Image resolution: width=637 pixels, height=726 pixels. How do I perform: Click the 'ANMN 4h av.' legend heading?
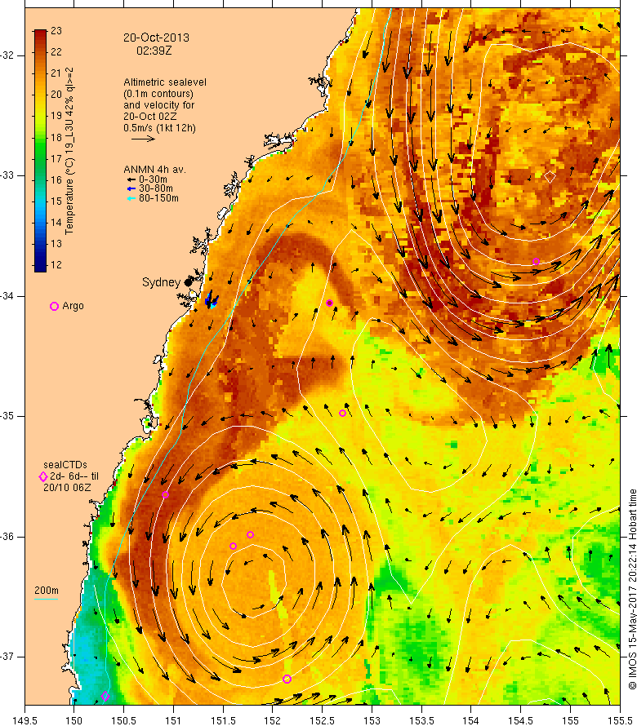coord(154,170)
